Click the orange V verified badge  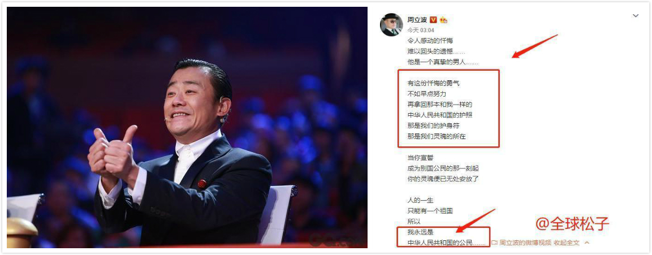(433, 20)
